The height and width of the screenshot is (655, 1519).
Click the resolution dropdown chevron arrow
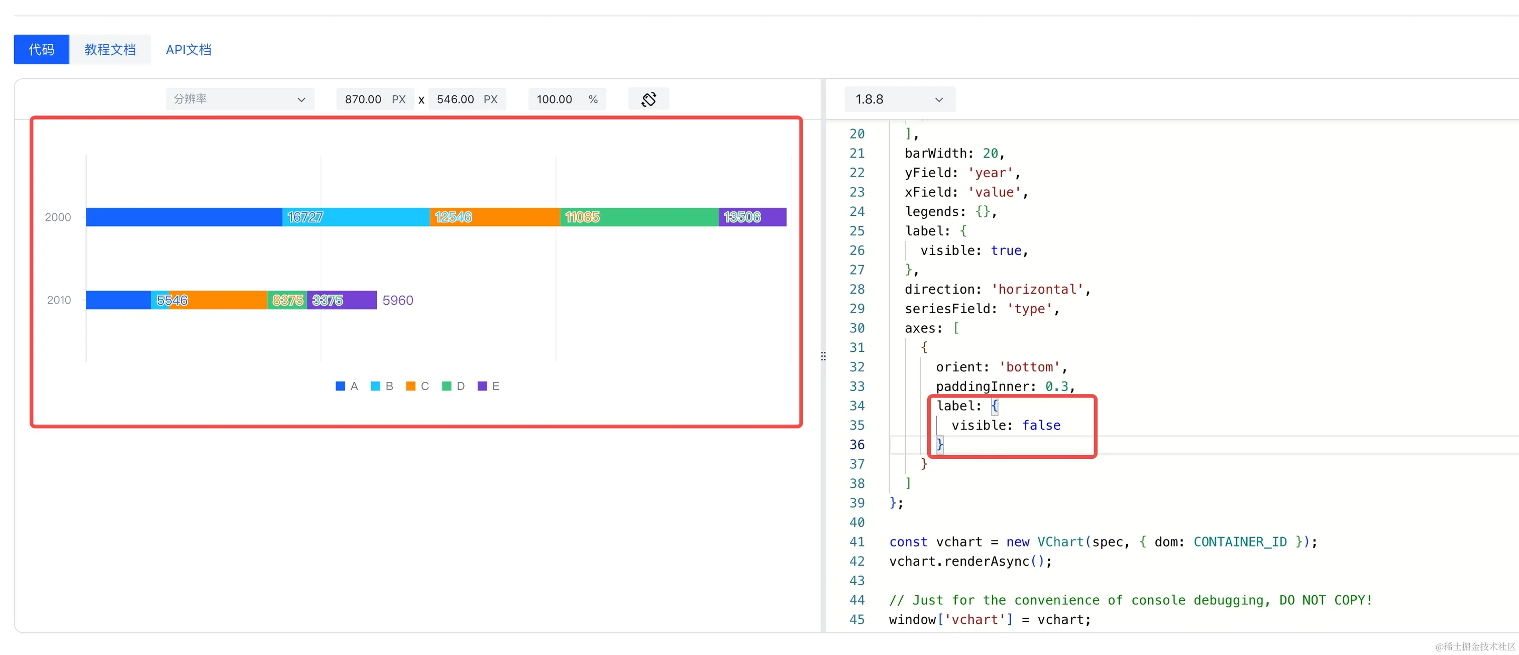pyautogui.click(x=301, y=99)
